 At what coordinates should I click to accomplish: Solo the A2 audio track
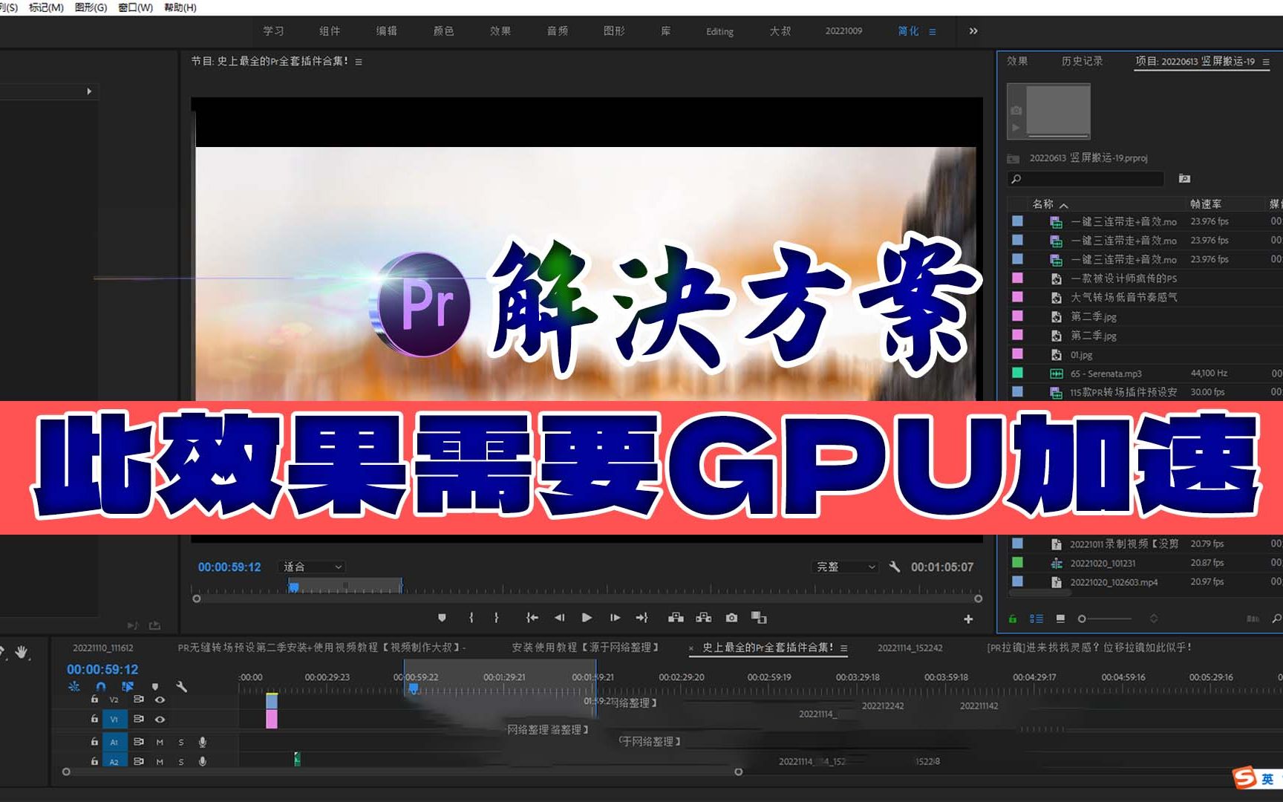coord(180,761)
